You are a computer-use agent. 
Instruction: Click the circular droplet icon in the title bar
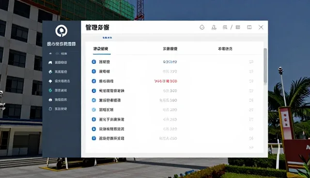(x=202, y=27)
